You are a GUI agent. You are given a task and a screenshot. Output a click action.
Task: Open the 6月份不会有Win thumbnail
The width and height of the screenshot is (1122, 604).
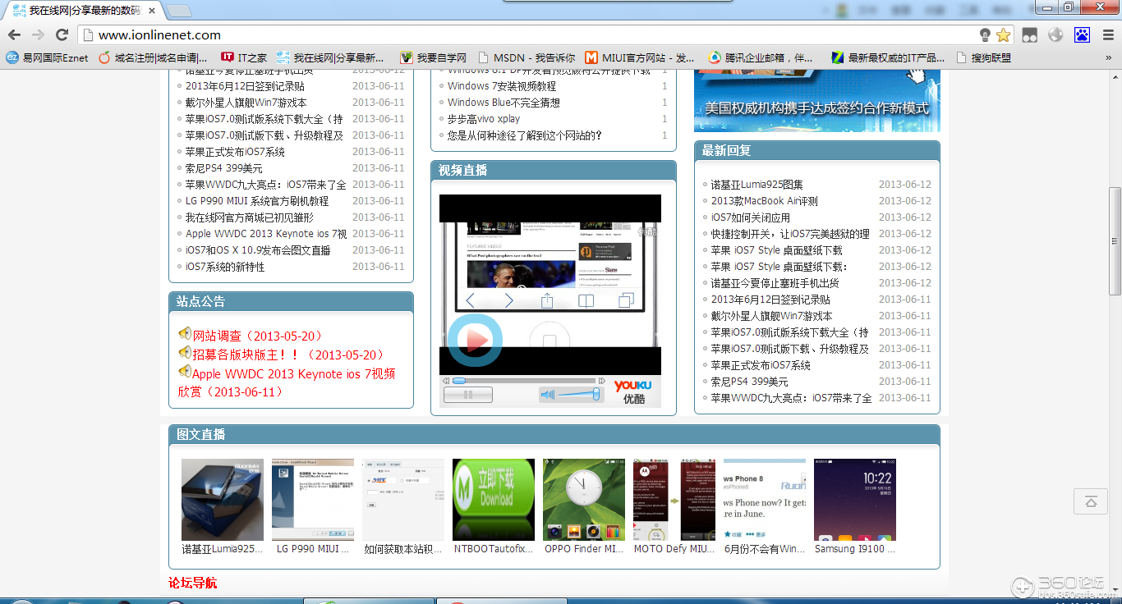click(x=765, y=500)
